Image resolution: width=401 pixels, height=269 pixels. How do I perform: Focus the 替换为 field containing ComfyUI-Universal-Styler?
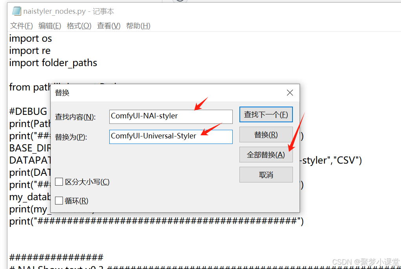click(171, 137)
